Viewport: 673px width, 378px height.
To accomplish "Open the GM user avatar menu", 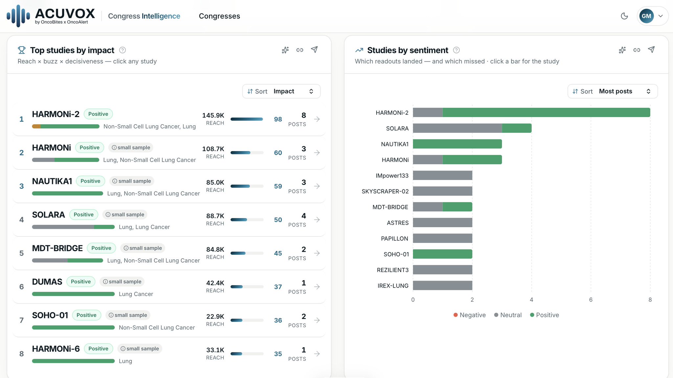I will tap(652, 16).
